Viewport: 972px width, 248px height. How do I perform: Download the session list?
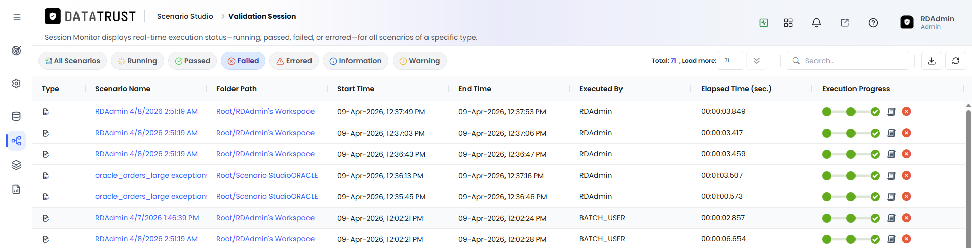(931, 61)
